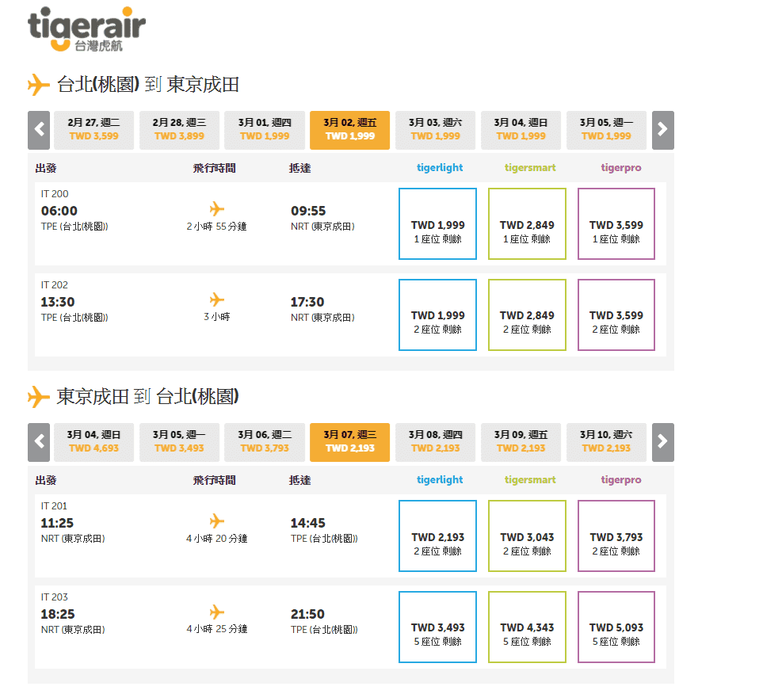Click the plane icon in IT 201 row
The image size is (782, 694).
(x=216, y=520)
